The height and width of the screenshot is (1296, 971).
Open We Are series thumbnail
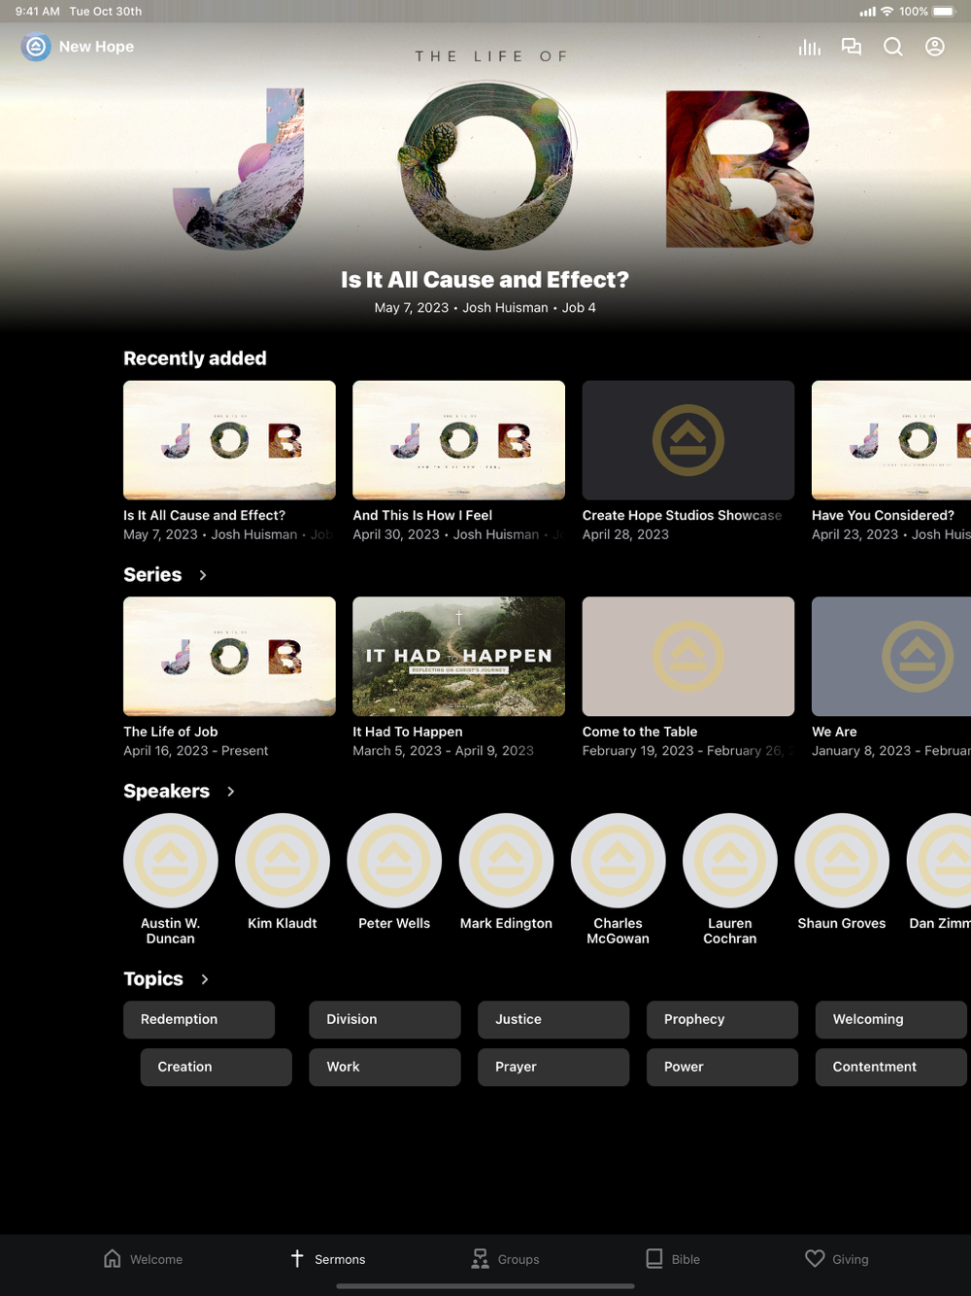[x=891, y=657]
